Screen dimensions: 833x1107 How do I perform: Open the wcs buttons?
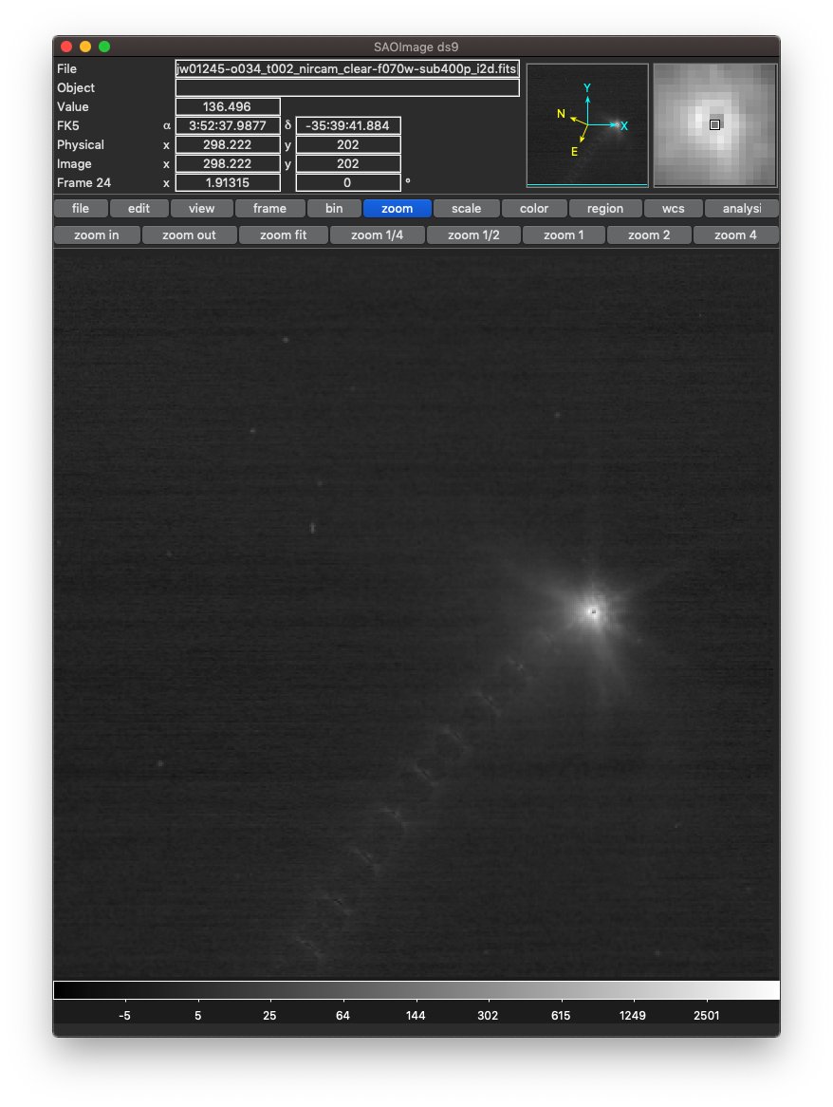673,208
